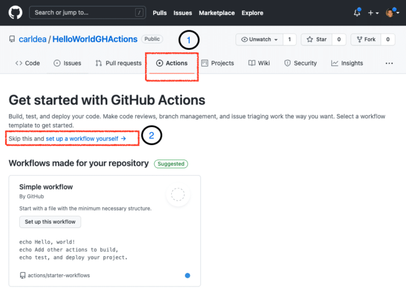Switch to the Actions tab
This screenshot has height=294, width=406.
click(172, 63)
